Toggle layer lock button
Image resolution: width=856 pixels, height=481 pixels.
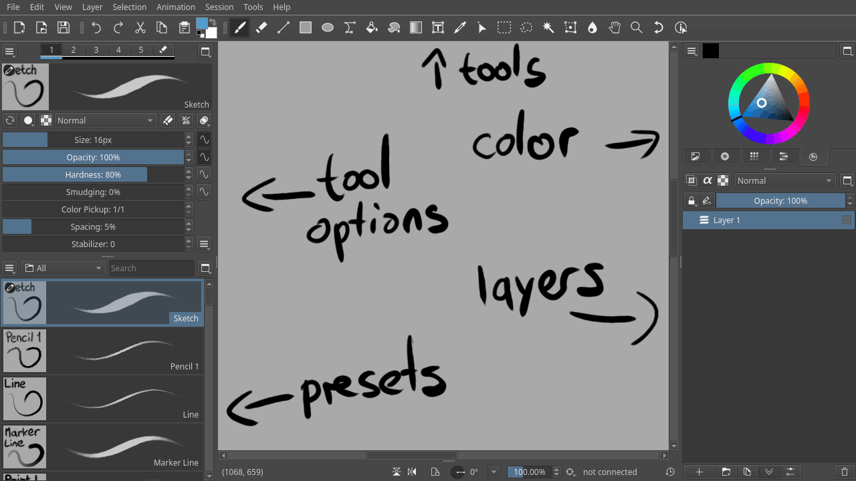click(x=691, y=200)
